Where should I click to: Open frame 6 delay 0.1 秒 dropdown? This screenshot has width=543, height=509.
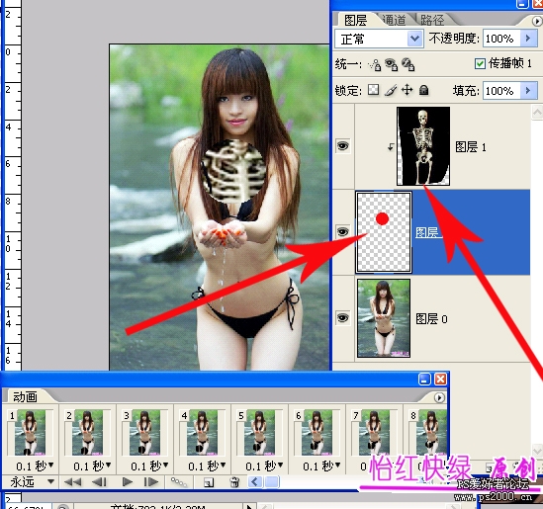(x=321, y=467)
